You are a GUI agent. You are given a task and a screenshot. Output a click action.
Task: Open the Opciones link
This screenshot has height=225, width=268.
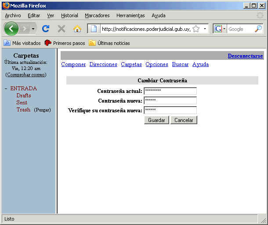(157, 64)
